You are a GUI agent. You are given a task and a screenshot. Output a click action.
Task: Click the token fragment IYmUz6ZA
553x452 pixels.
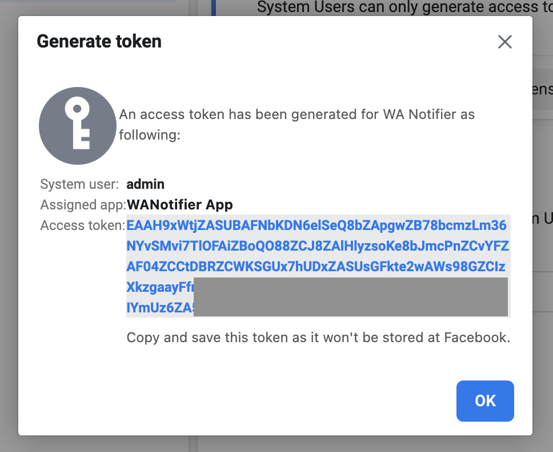[160, 308]
